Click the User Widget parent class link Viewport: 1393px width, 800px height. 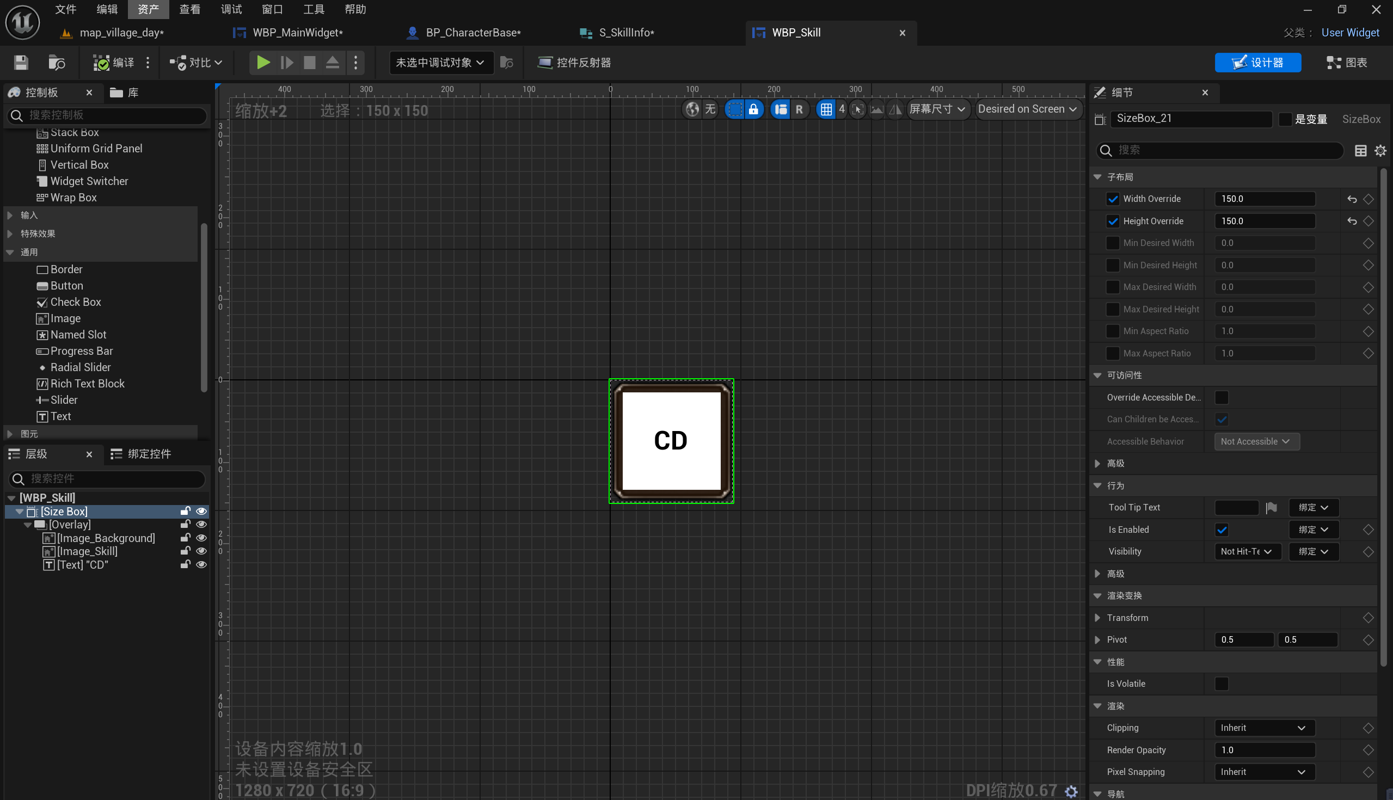tap(1349, 33)
